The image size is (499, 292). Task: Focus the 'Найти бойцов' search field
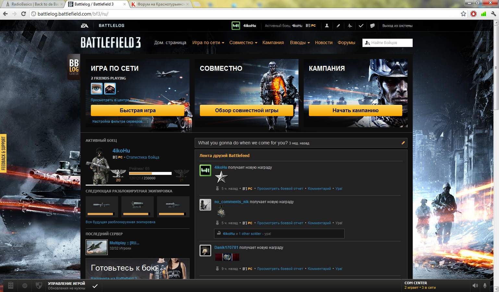[387, 43]
